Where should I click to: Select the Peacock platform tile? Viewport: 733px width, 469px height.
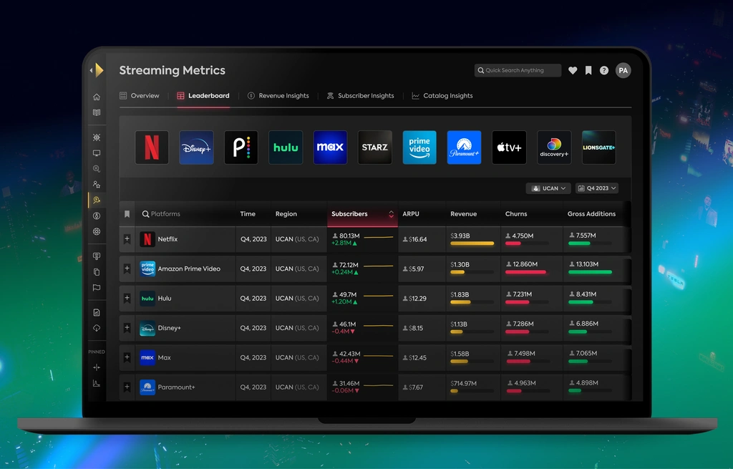(241, 148)
